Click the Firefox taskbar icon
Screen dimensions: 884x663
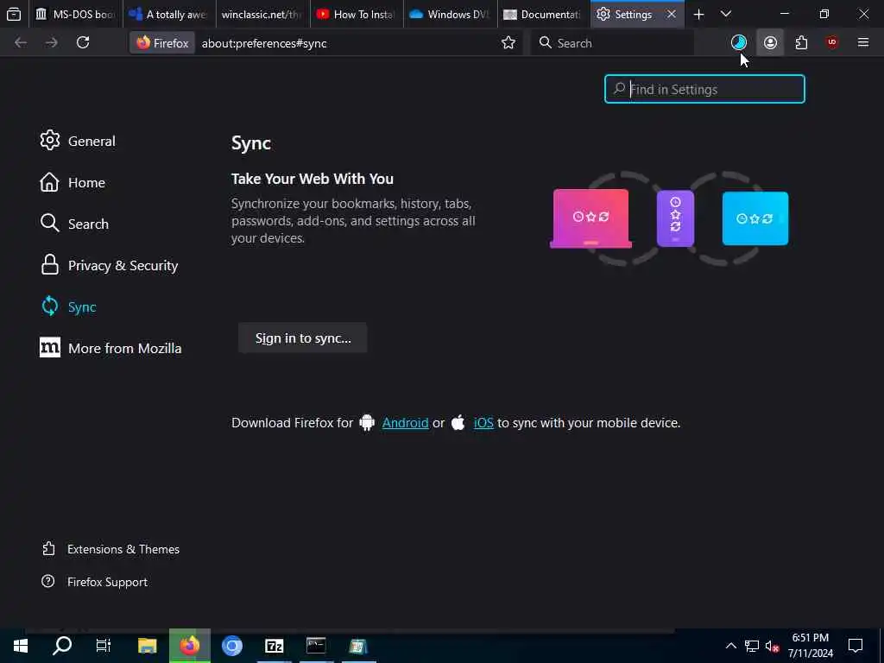pos(189,646)
